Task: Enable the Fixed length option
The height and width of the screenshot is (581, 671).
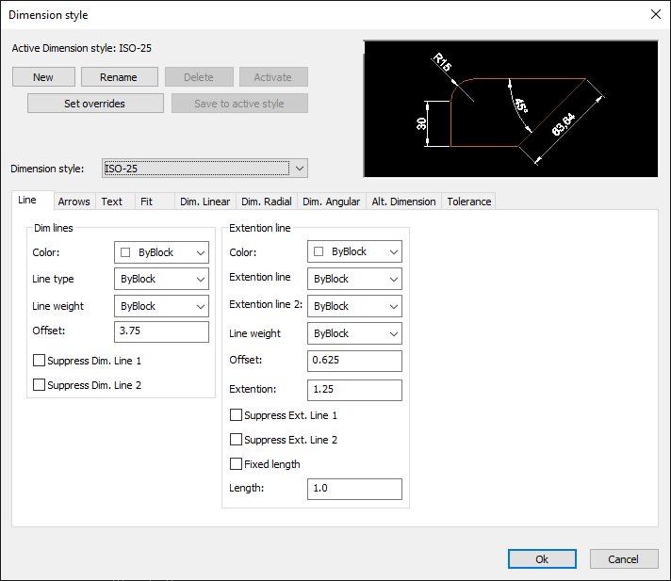Action: (x=237, y=464)
